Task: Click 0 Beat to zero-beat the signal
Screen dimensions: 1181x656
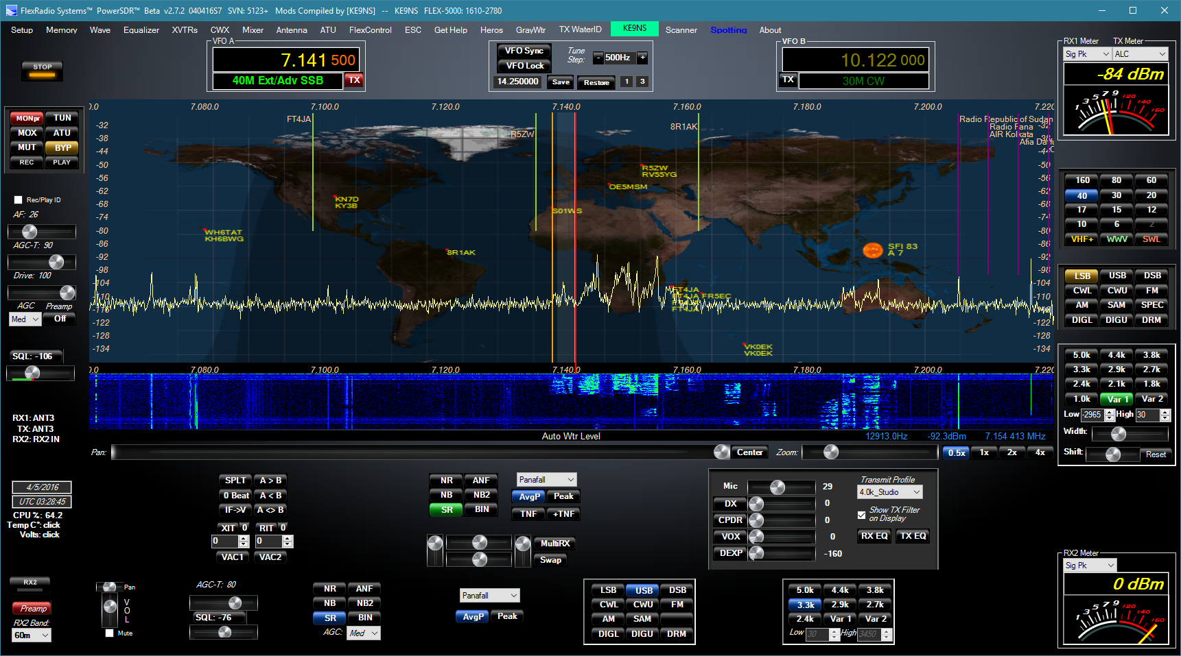Action: (x=235, y=495)
